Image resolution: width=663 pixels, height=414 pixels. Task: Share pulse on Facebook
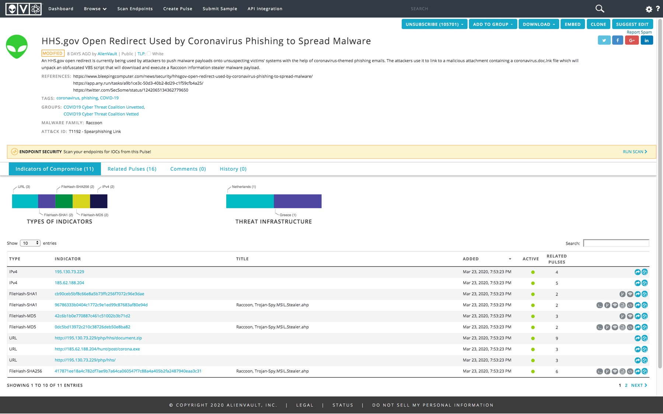click(x=618, y=40)
